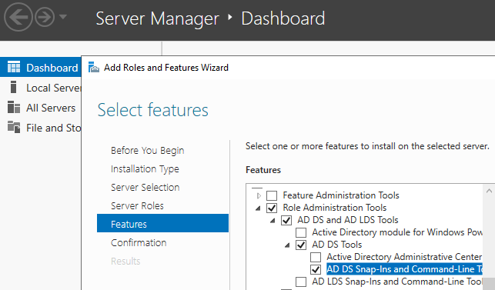Enable Active Directory module for Windows PowerShell
The width and height of the screenshot is (495, 290).
tap(301, 232)
